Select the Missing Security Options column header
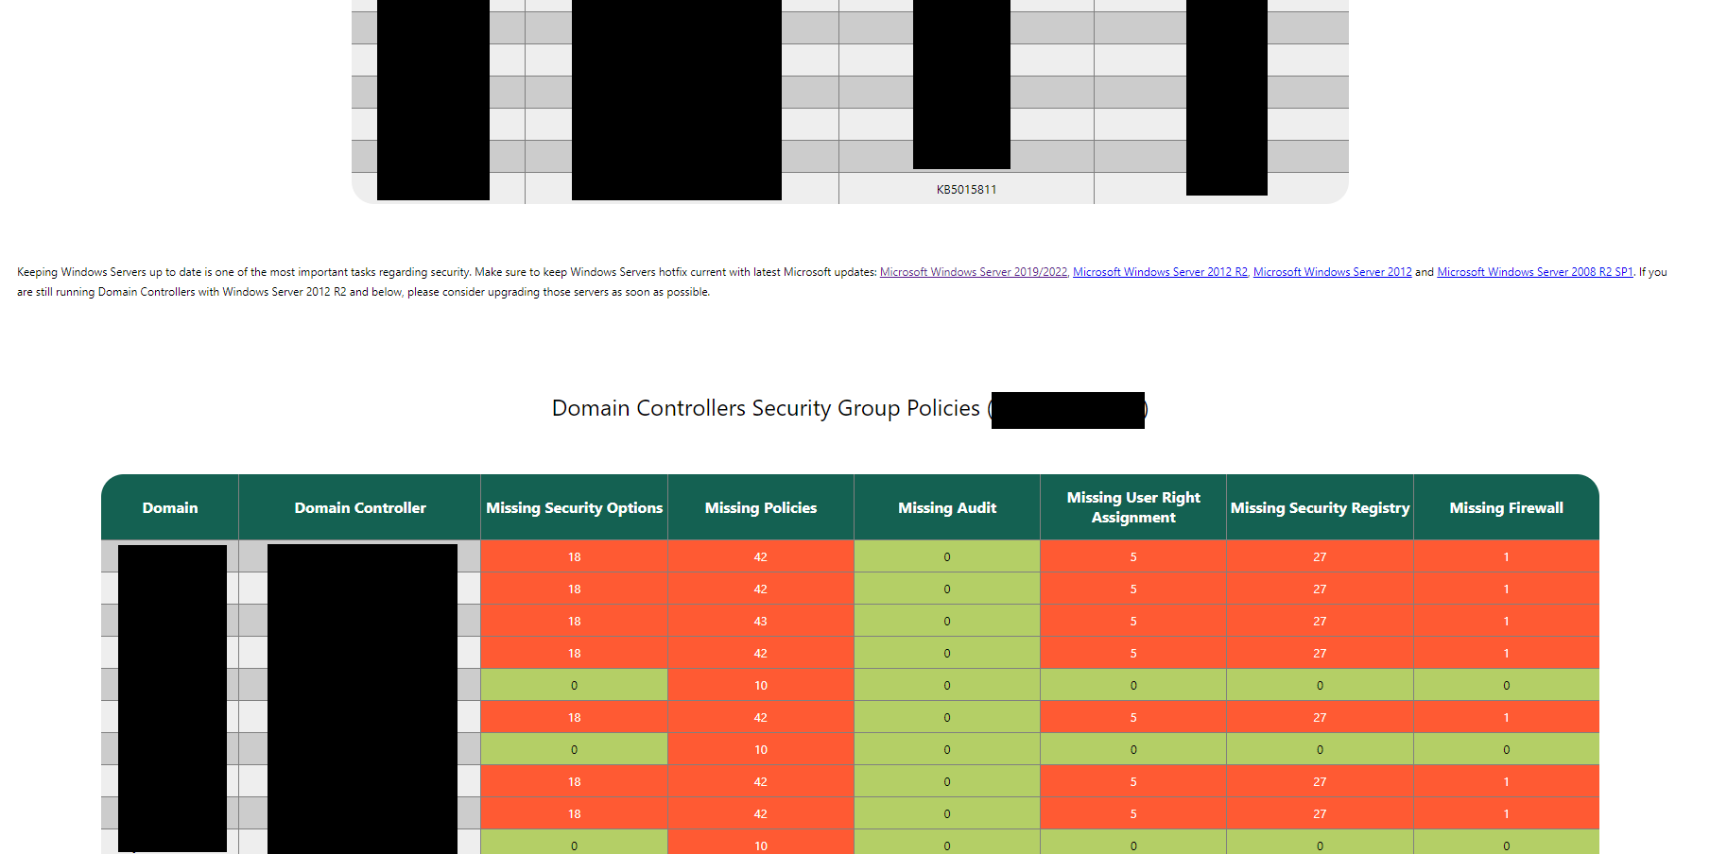This screenshot has height=854, width=1710. click(574, 507)
